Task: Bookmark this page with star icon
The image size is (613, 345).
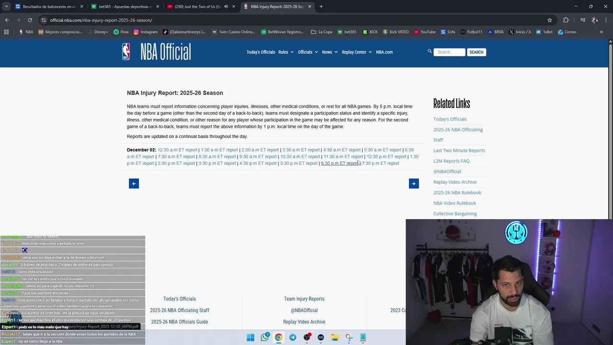Action: (x=550, y=20)
